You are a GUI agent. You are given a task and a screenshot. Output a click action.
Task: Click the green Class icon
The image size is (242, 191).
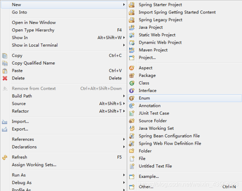point(132,83)
